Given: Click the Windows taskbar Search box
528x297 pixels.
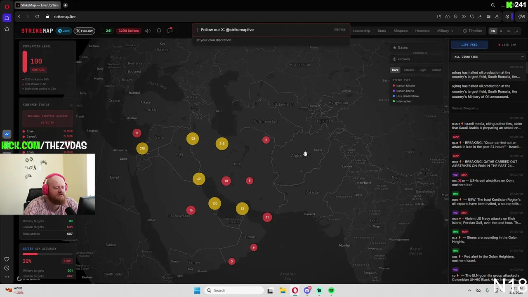Looking at the screenshot, I should tap(234, 290).
